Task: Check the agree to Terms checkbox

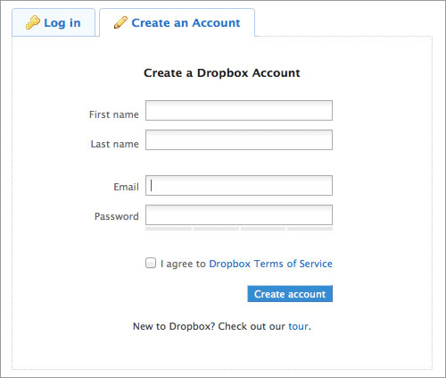Action: (x=151, y=263)
